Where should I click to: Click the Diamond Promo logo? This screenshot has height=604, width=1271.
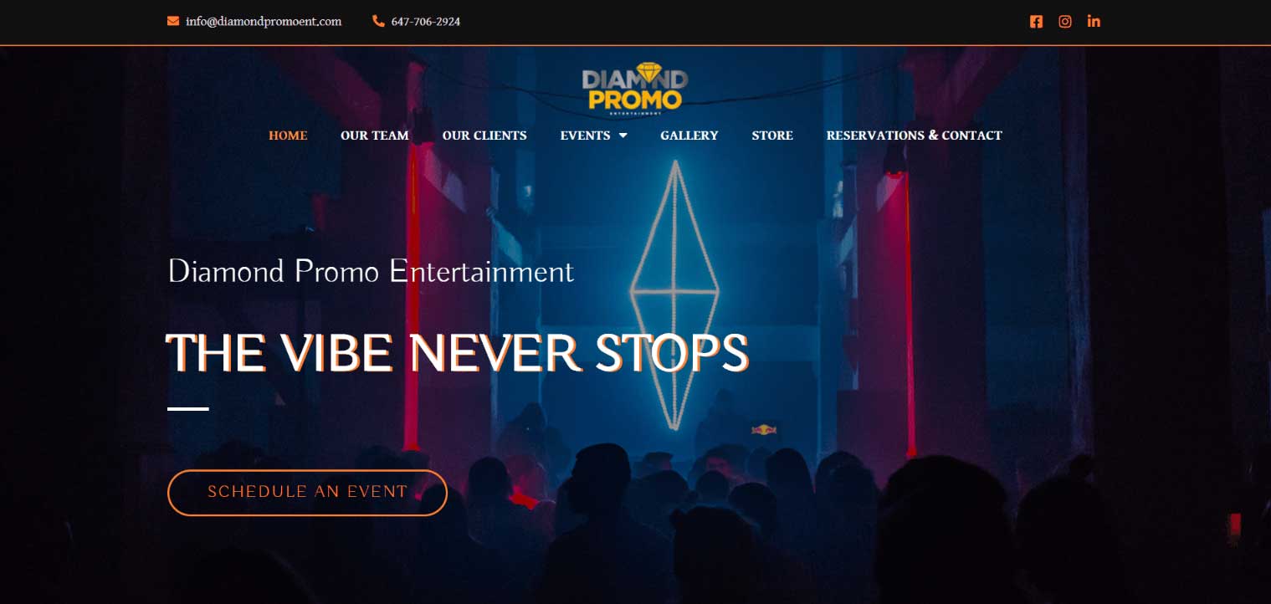pos(635,88)
